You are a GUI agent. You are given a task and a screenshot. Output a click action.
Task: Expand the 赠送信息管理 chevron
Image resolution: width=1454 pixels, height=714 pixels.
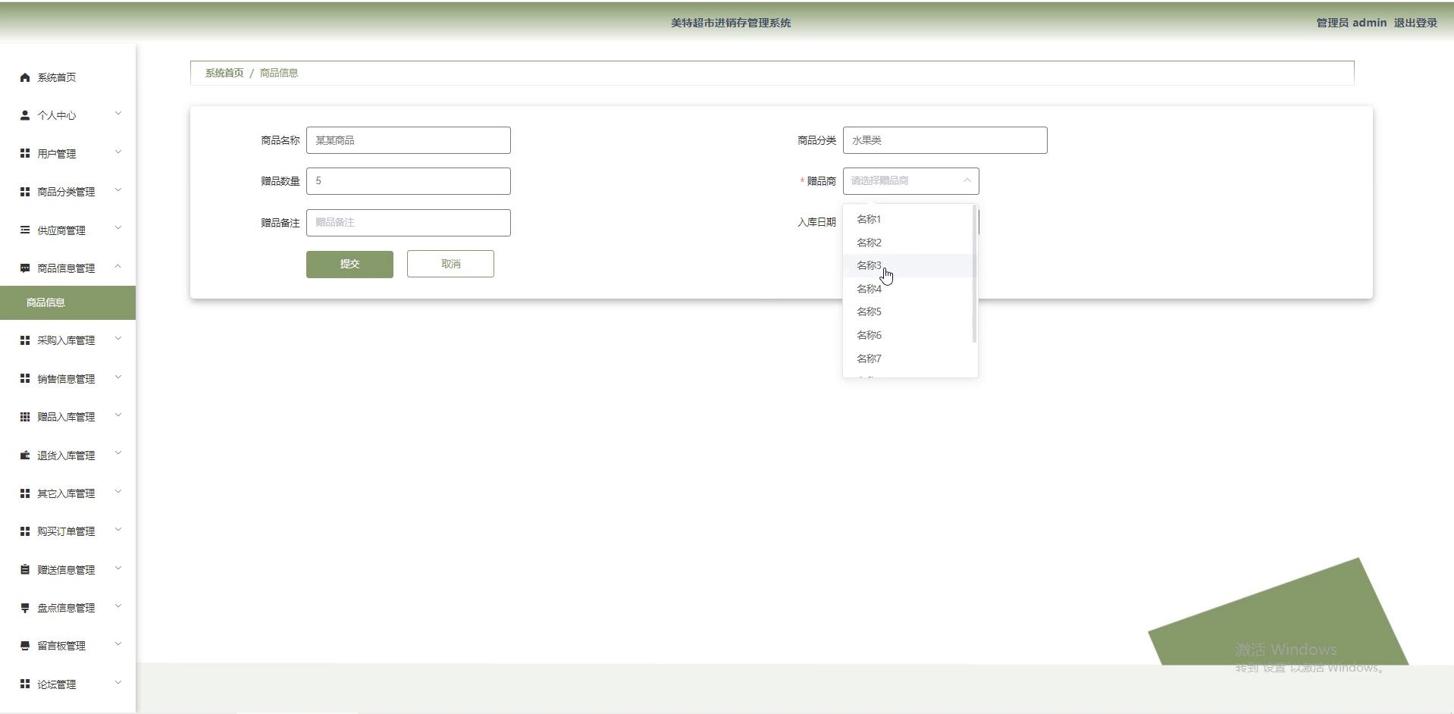(118, 568)
